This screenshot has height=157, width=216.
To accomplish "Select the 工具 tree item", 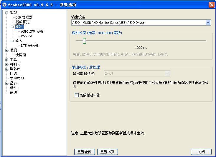I will pyautogui.click(x=13, y=59).
